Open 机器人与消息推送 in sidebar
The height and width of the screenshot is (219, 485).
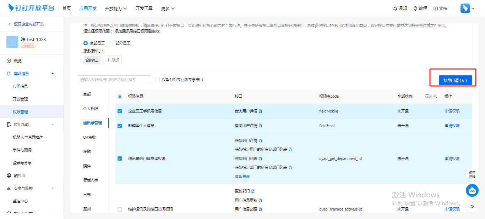[x=28, y=137]
